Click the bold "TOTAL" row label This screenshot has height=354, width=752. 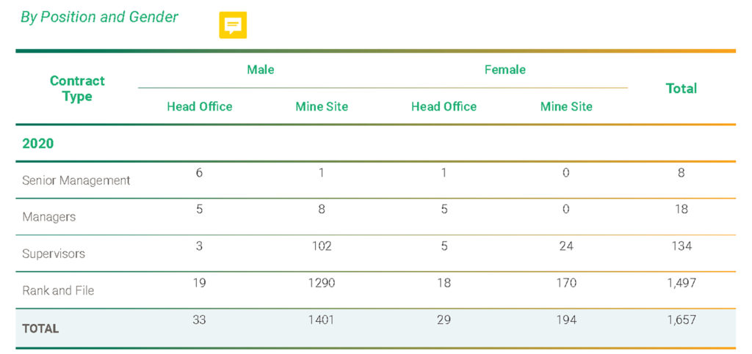(40, 328)
